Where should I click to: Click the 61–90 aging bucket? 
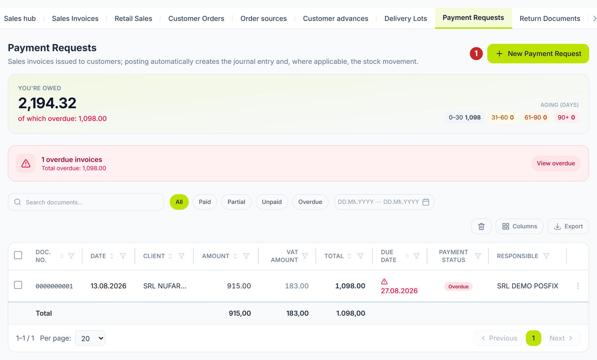[x=536, y=117]
